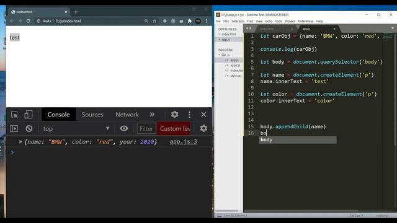Open the File menu in Sublime Text
The image size is (397, 223).
(x=218, y=21)
